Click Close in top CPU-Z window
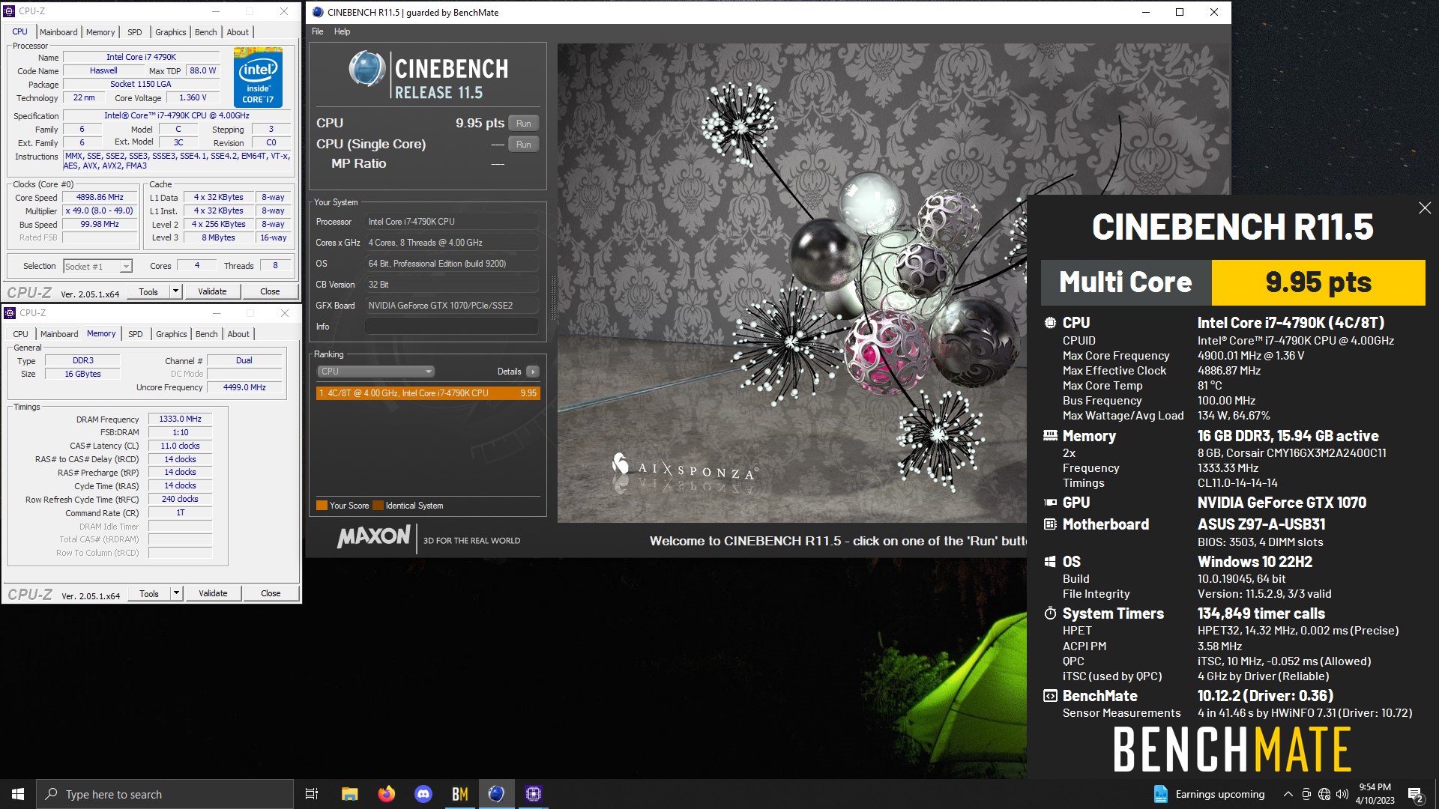The width and height of the screenshot is (1439, 809). click(270, 291)
